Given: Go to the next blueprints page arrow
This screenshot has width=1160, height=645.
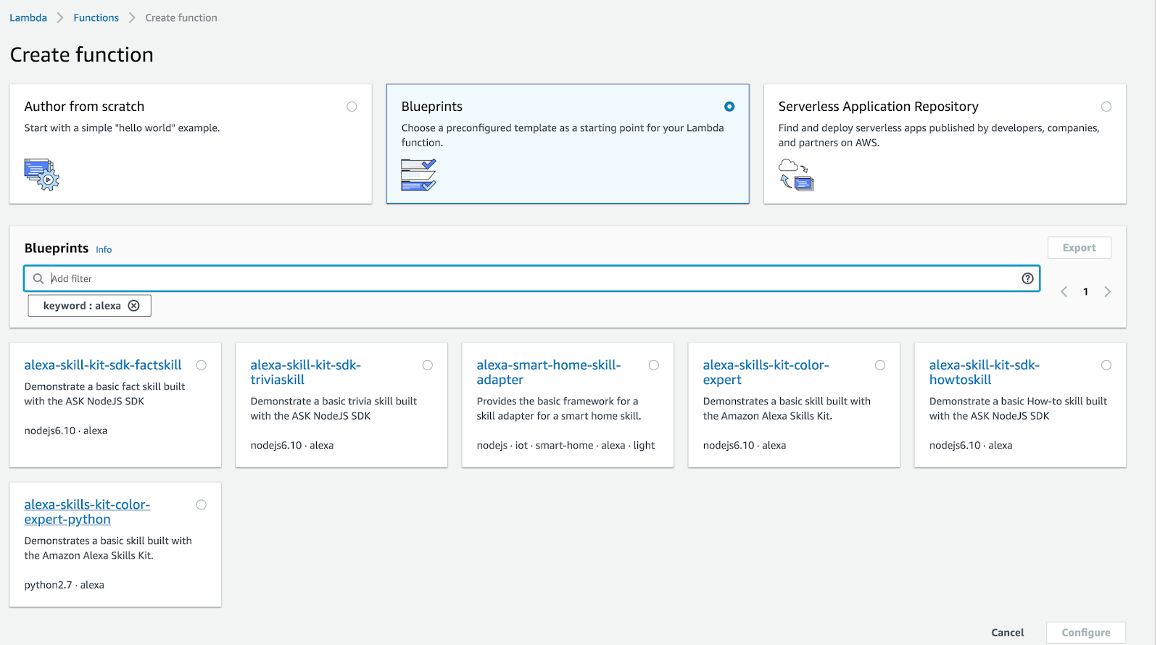Looking at the screenshot, I should coord(1107,292).
